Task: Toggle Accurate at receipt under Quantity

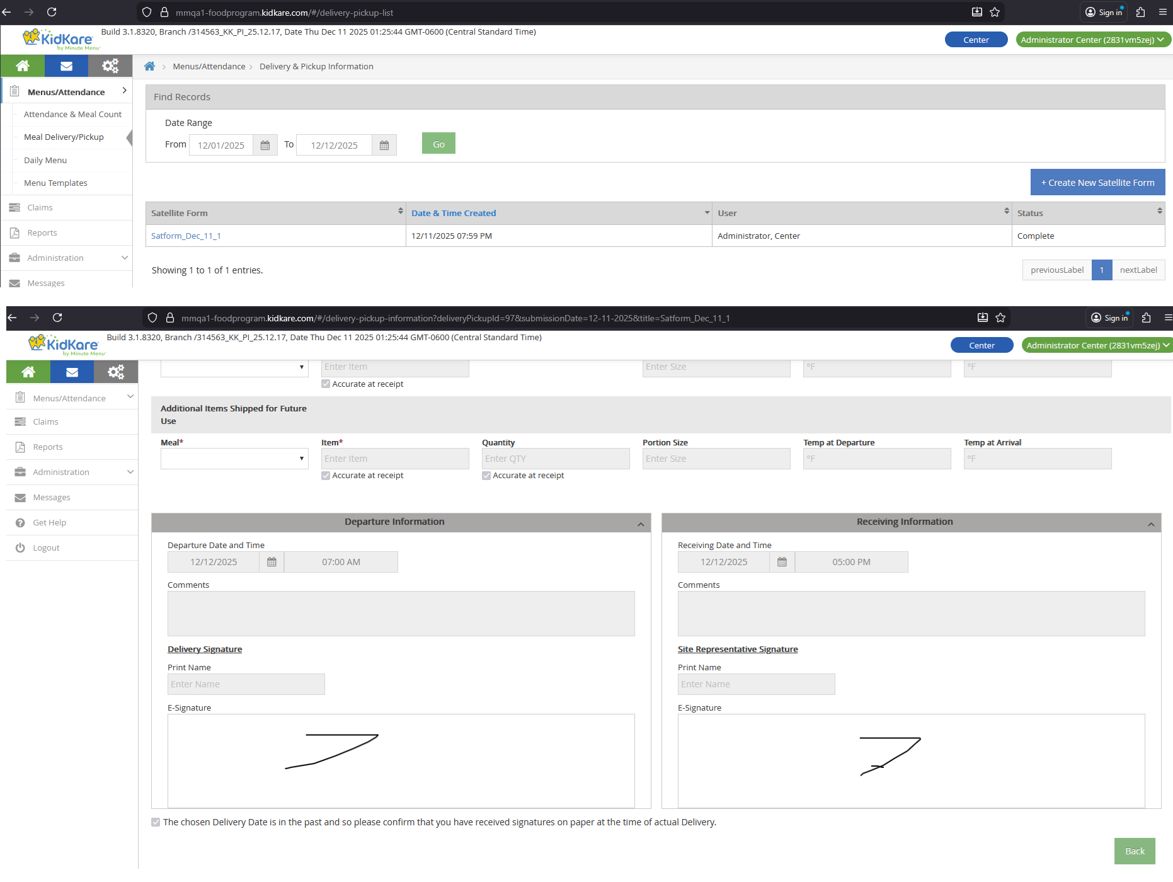Action: pyautogui.click(x=486, y=476)
